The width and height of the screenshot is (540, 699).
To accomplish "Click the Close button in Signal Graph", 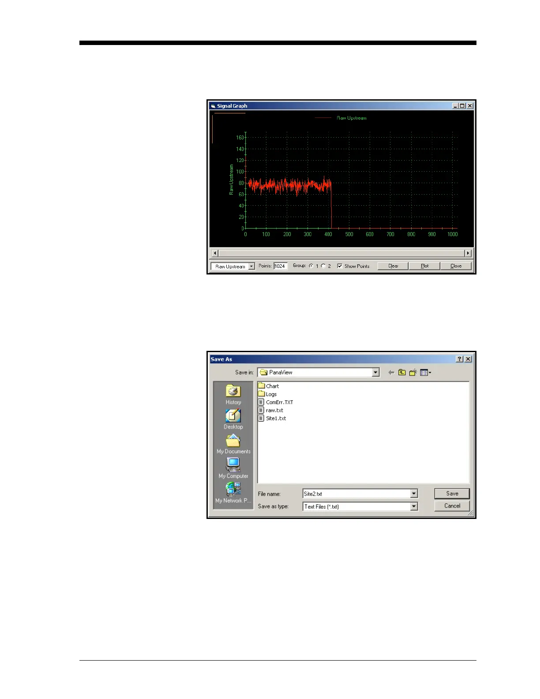I will pyautogui.click(x=456, y=266).
